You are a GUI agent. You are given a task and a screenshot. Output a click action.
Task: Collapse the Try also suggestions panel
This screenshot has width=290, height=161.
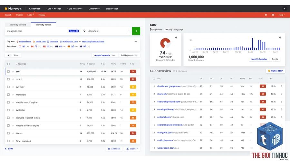coord(136,42)
